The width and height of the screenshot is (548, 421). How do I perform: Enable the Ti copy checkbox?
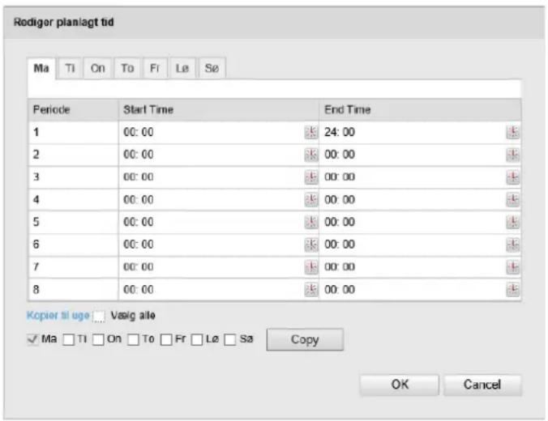click(x=68, y=339)
